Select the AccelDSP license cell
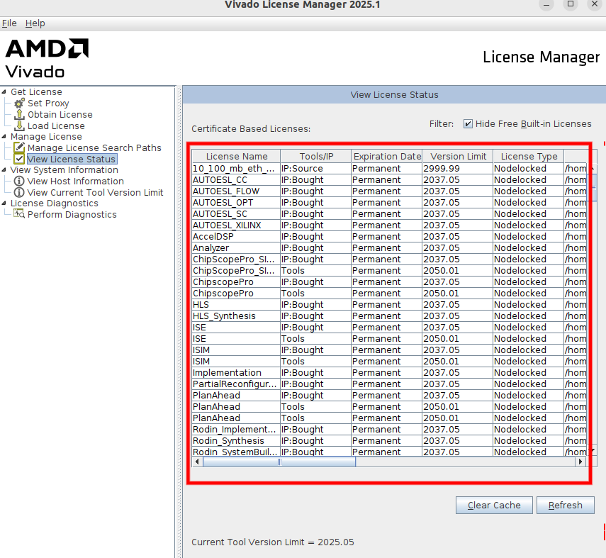 (236, 236)
